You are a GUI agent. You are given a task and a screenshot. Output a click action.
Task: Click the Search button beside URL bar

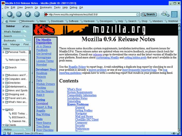(x=149, y=14)
